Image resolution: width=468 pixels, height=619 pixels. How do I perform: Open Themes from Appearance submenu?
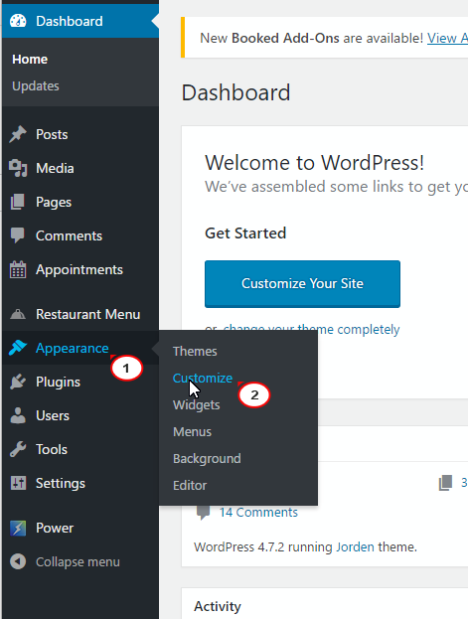pos(195,352)
